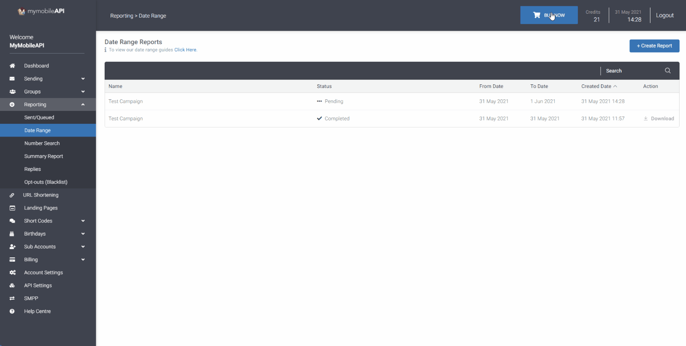This screenshot has height=346, width=686.
Task: Log out of the account
Action: (x=665, y=15)
